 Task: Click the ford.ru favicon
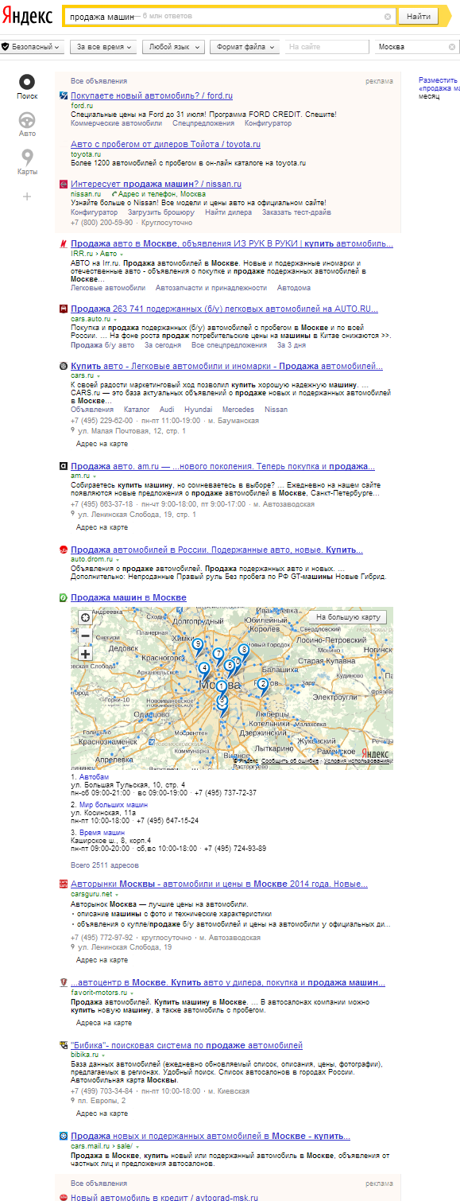pos(64,95)
